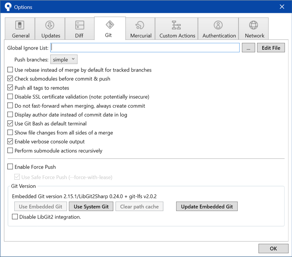292x257 pixels.
Task: Uncheck Use Git Bash as default terminal
Action: click(x=10, y=123)
